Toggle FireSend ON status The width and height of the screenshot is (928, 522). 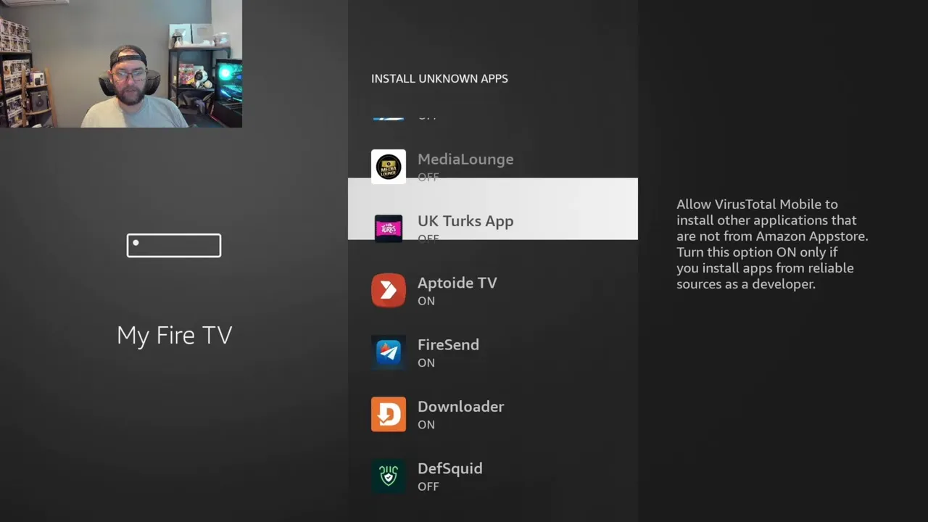(426, 362)
